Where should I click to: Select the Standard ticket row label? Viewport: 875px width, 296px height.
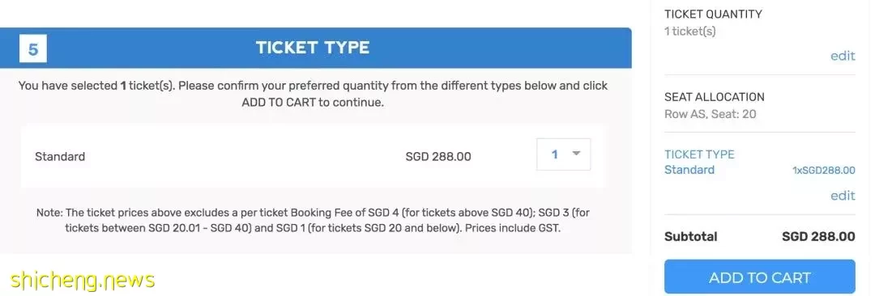coord(60,157)
